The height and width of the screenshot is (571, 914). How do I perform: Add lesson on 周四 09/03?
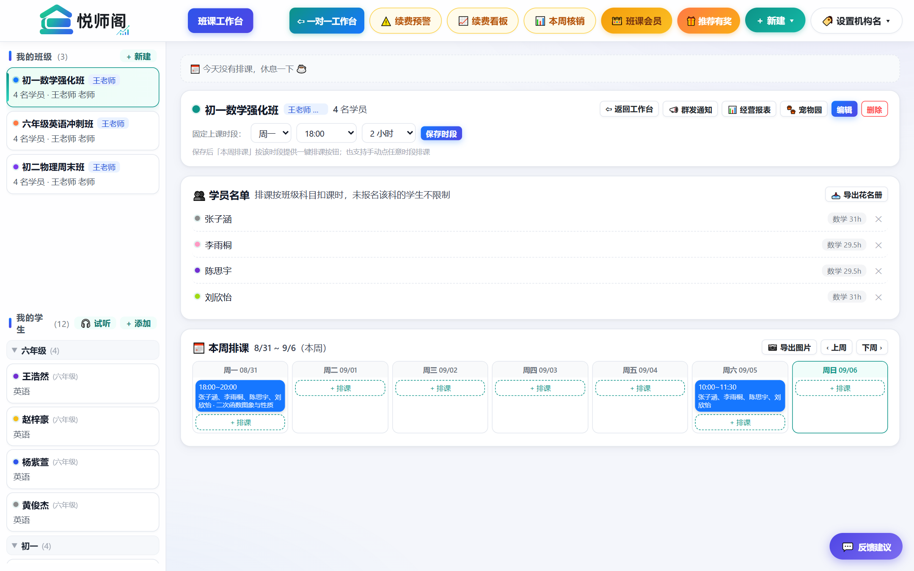click(540, 388)
